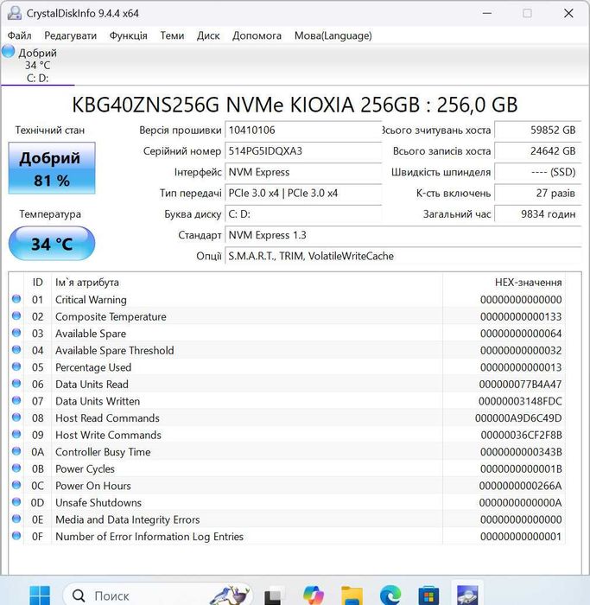Click the CrystalDiskInfo app icon in title bar
This screenshot has width=590, height=605.
(15, 13)
